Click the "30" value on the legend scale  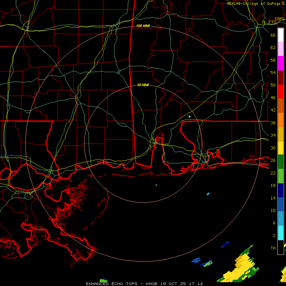[273, 148]
